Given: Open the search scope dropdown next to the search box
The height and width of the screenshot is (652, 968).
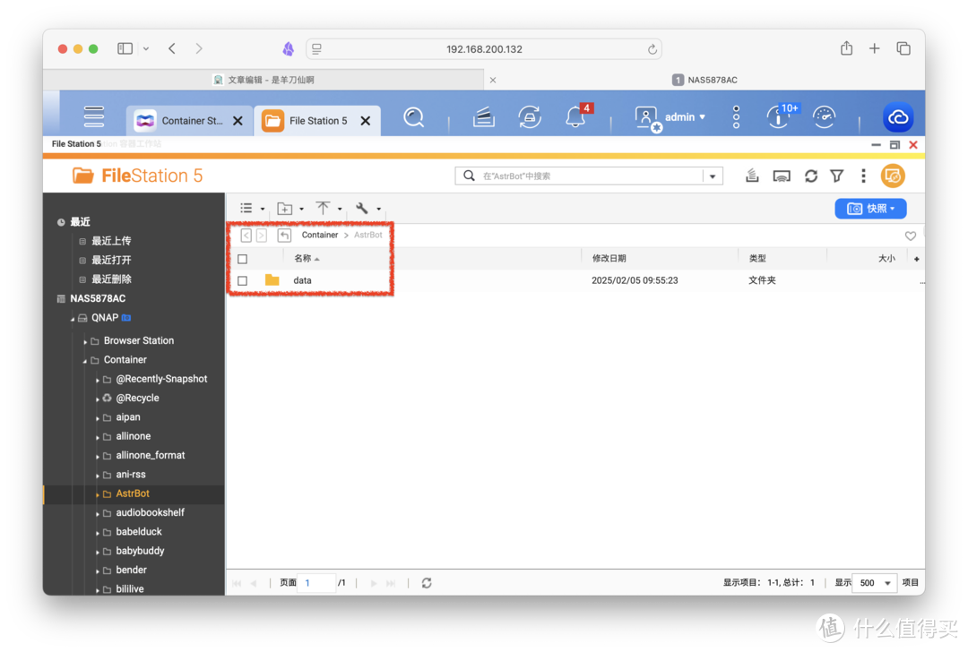Looking at the screenshot, I should [713, 176].
